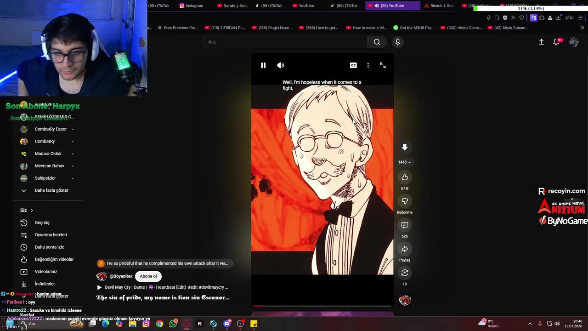This screenshot has width=588, height=331.
Task: Toggle closed captions on the Short
Action: (x=353, y=65)
